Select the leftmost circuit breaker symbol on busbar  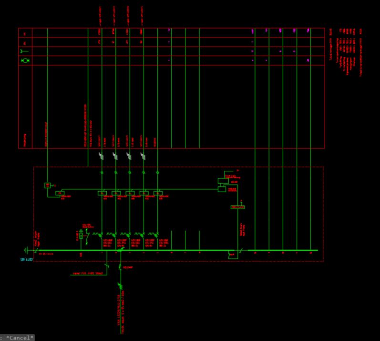[98, 234]
